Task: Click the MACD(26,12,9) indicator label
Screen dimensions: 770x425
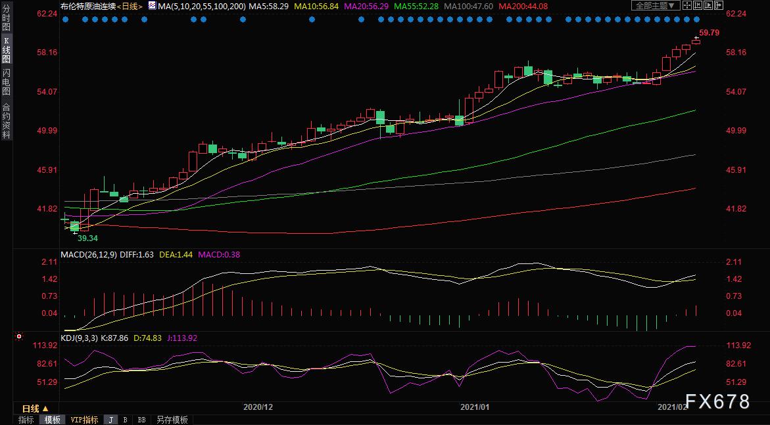Action: tap(89, 255)
